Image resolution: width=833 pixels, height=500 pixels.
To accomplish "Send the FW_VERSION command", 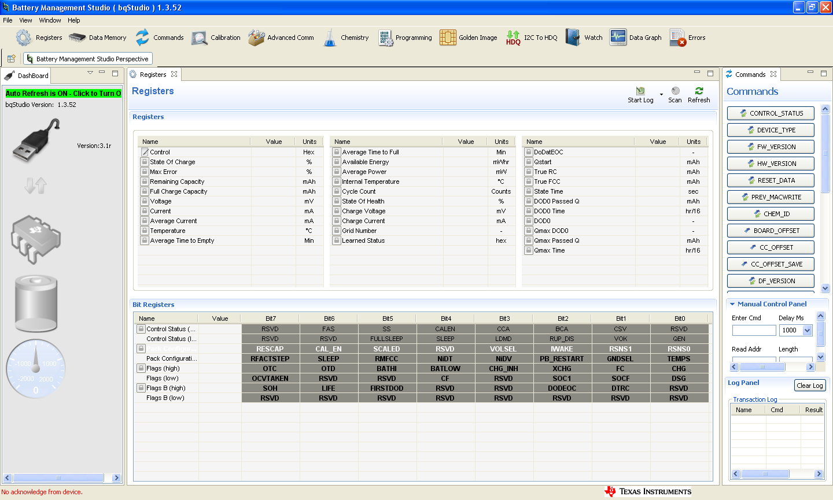I will tap(771, 147).
